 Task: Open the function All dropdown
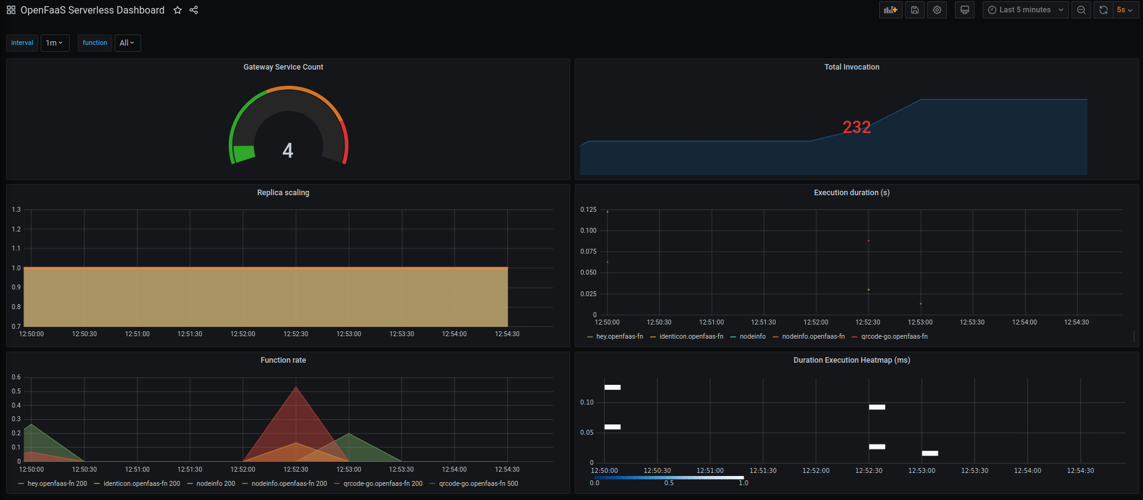(128, 42)
